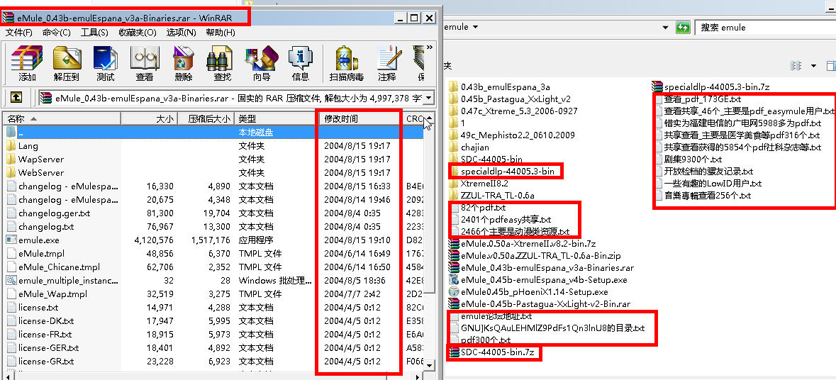Open the Explorer address history dropdown arrow
This screenshot has width=836, height=380.
[x=665, y=27]
